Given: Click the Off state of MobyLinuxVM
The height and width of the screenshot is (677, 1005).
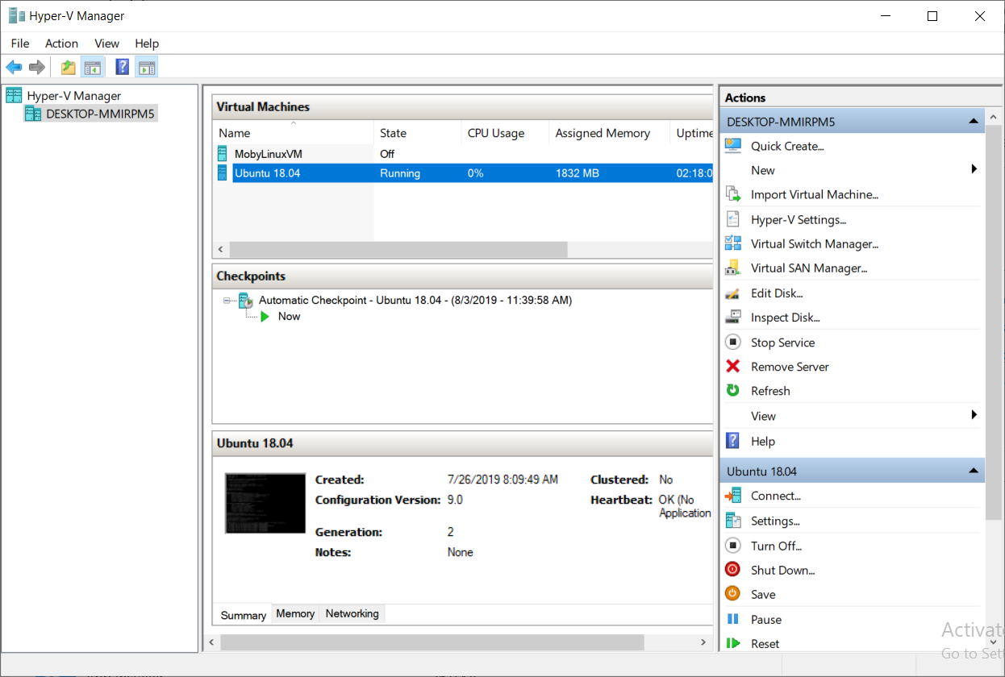Looking at the screenshot, I should point(387,153).
